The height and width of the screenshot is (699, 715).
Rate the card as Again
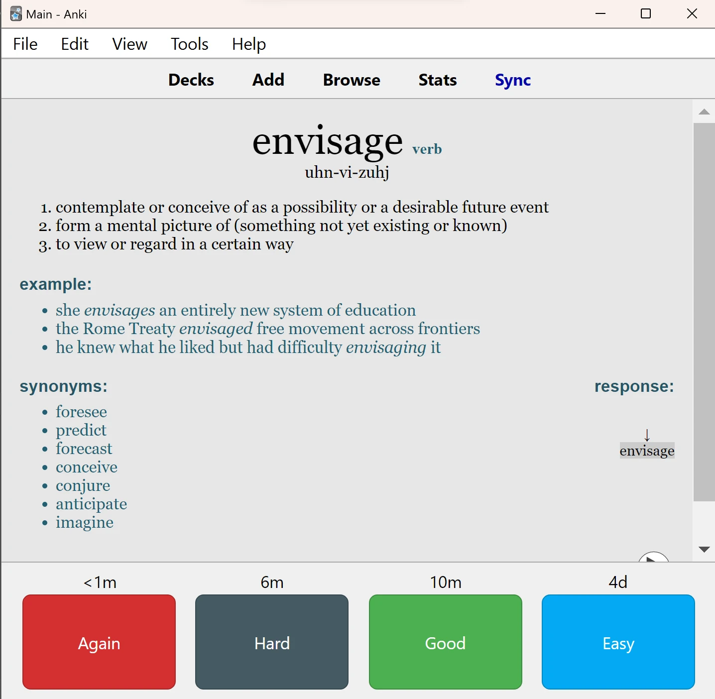click(99, 642)
